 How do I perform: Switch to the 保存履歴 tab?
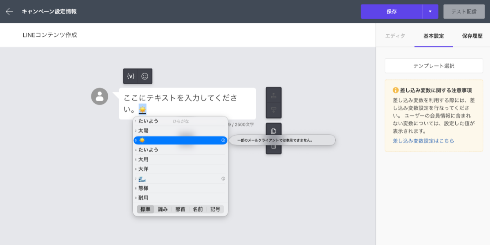(x=472, y=36)
